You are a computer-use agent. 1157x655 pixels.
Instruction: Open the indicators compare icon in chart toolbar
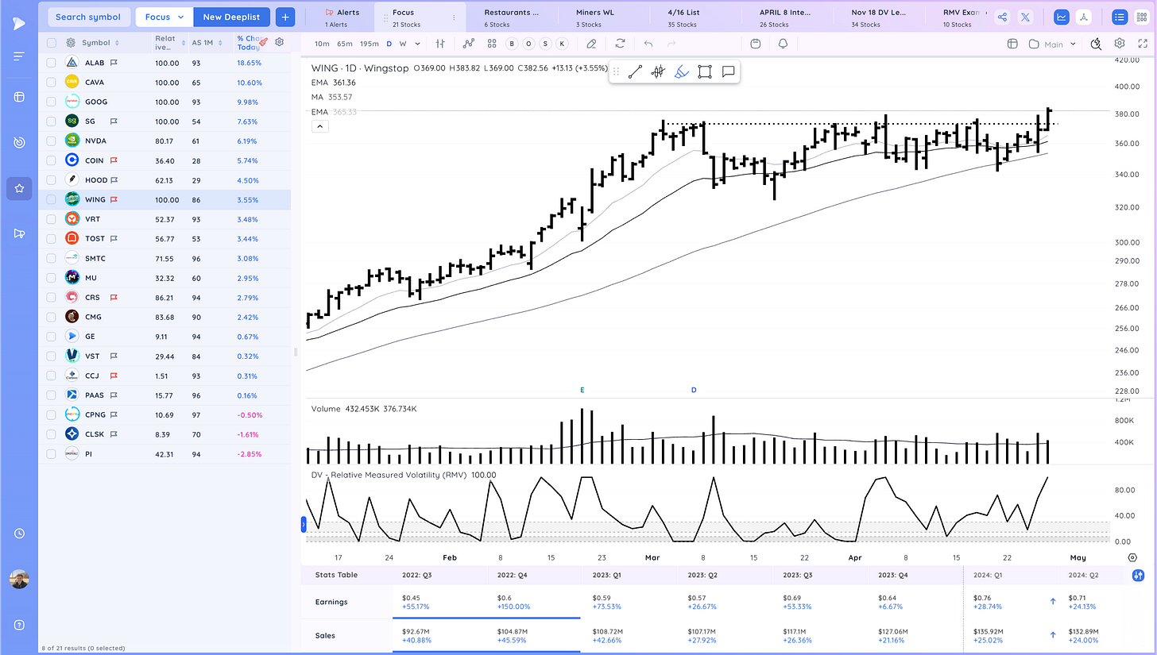pos(469,44)
